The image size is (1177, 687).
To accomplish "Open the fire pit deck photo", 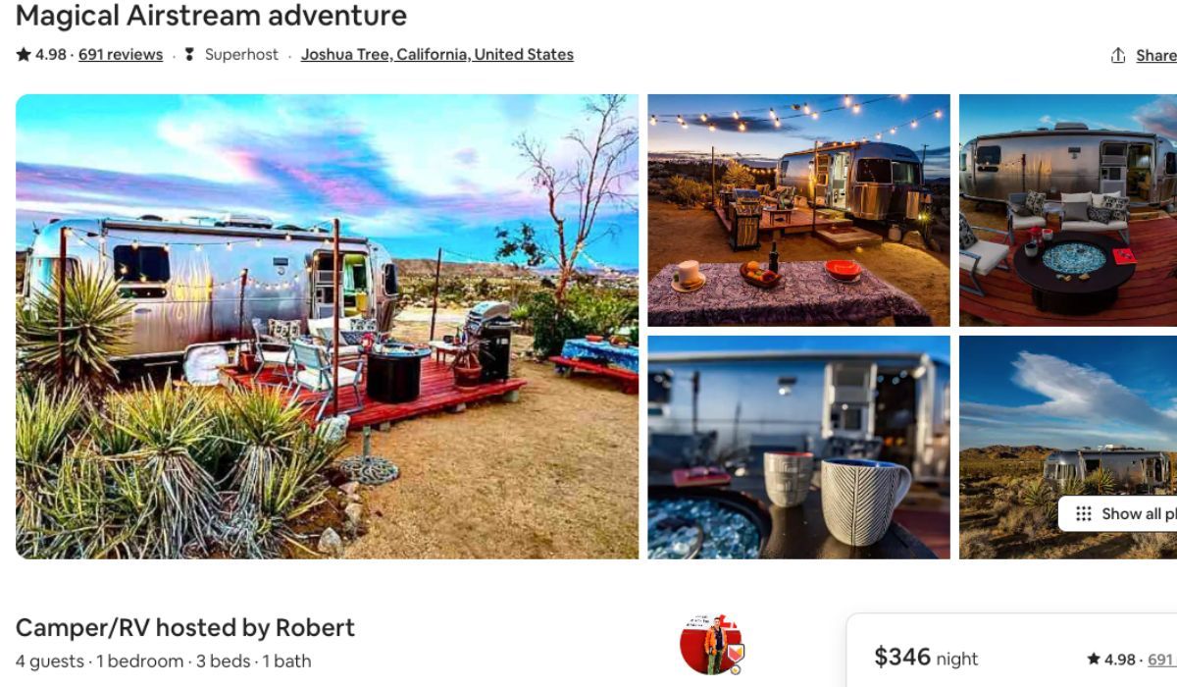I will (1068, 210).
